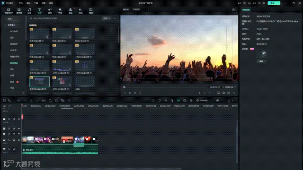Open the account profile icon in the title bar
Viewport: 303px width, 170px height.
(x=264, y=3)
